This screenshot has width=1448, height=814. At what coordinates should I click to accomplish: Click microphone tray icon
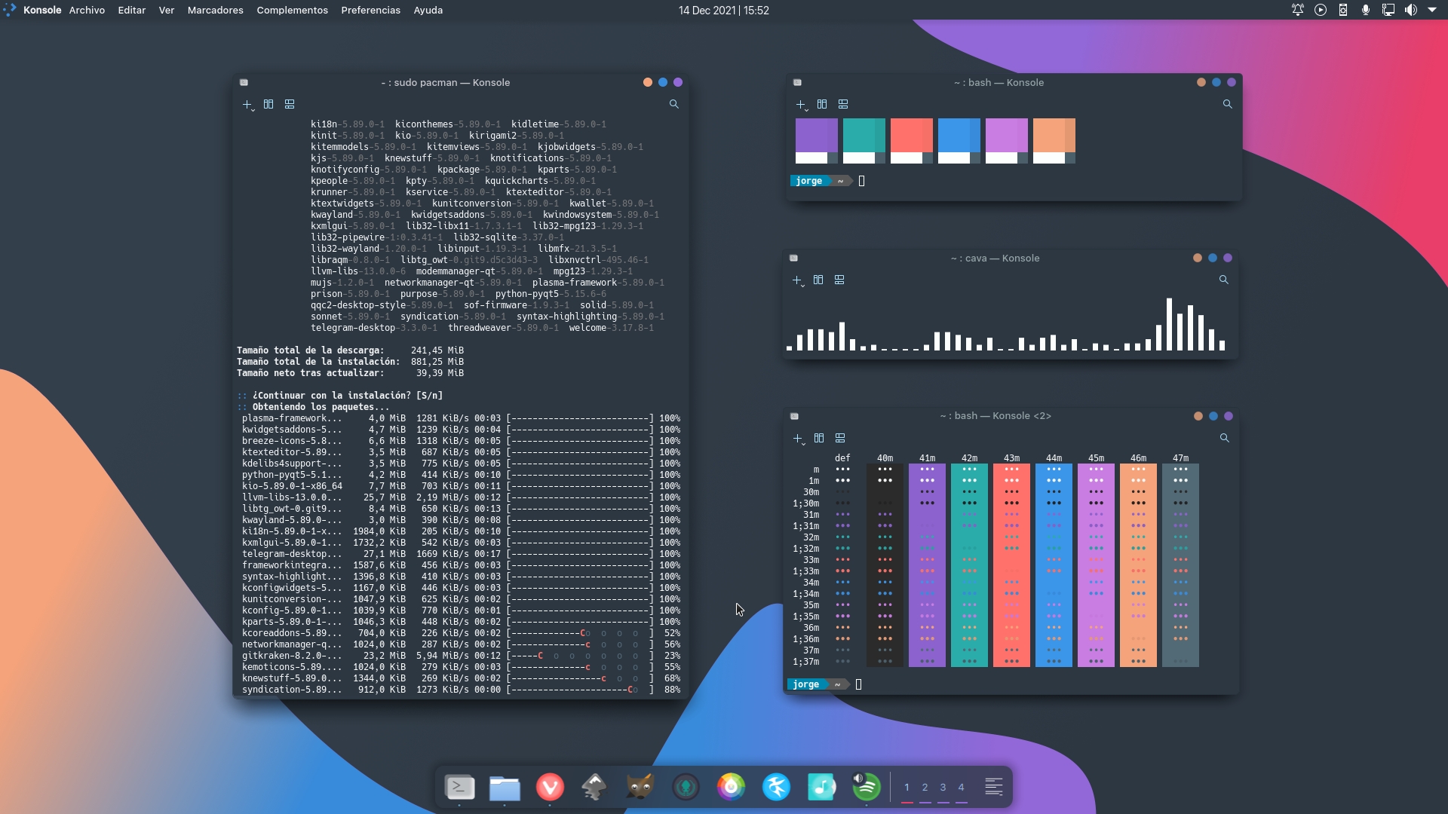click(x=1366, y=11)
